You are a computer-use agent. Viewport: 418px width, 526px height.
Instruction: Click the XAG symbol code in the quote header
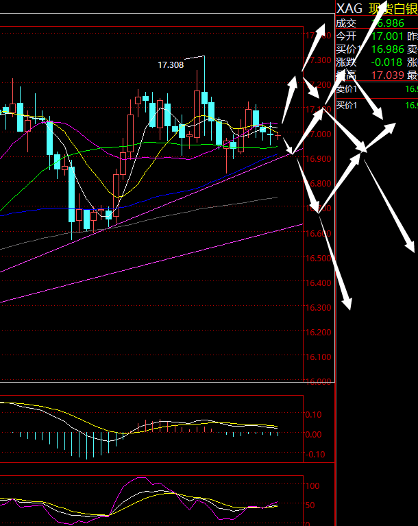click(x=349, y=8)
